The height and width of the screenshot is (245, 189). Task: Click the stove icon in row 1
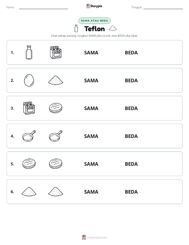[56, 52]
